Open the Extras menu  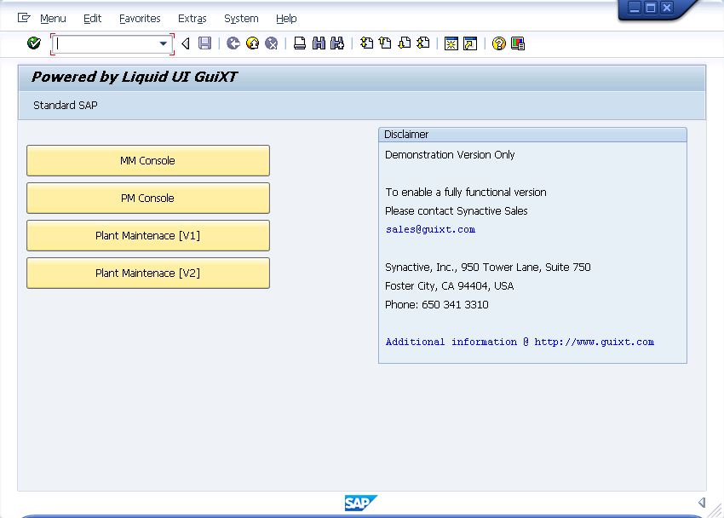click(x=192, y=19)
